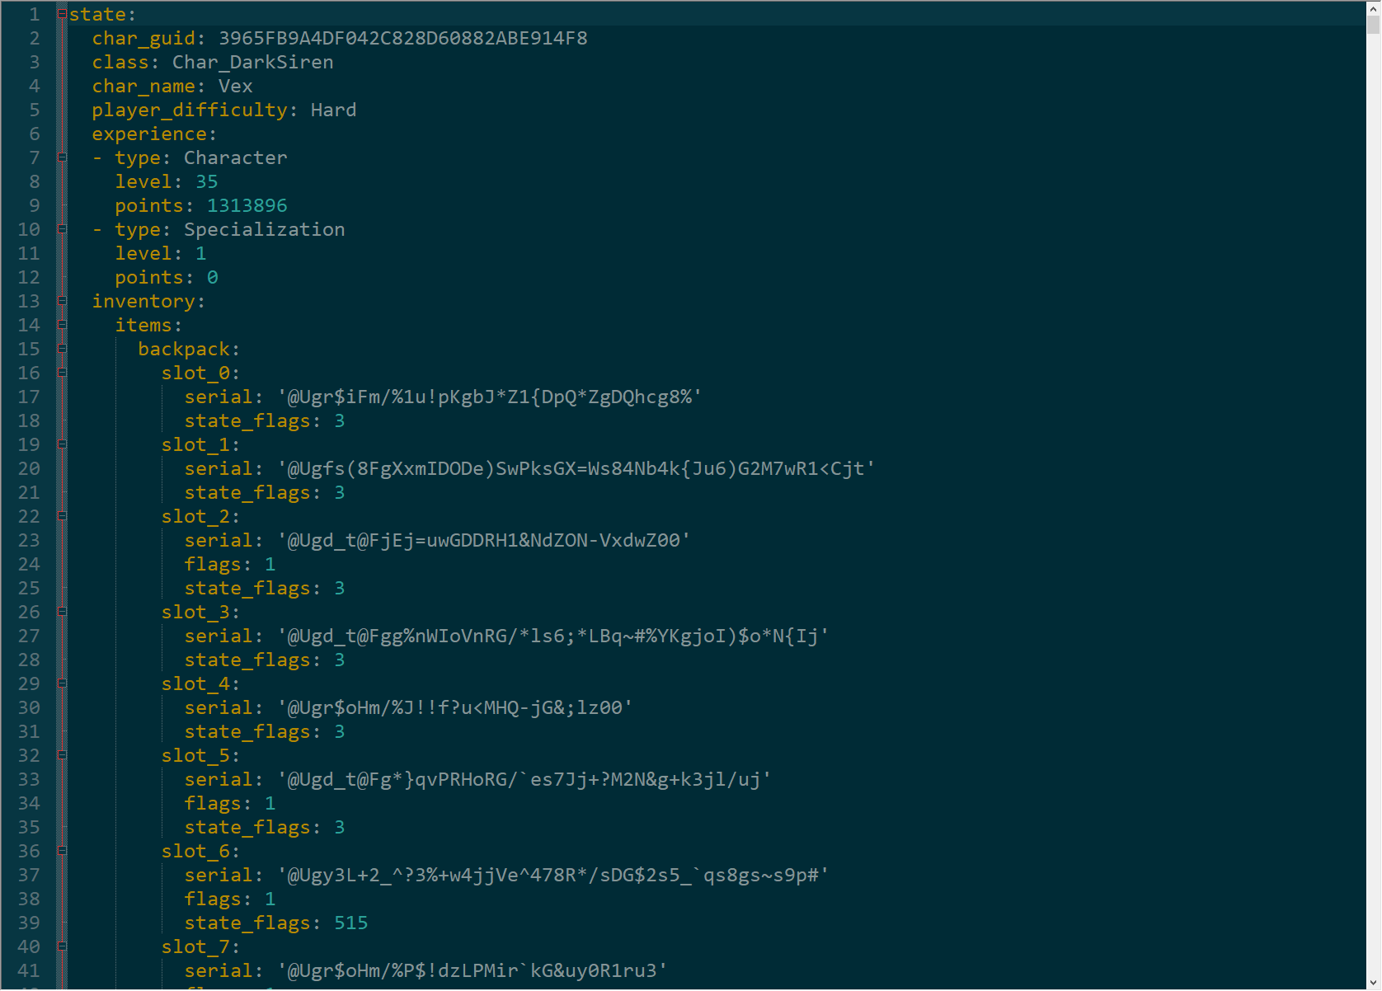This screenshot has width=1382, height=991.
Task: Click the flags value 1 on line 34
Action: pyautogui.click(x=270, y=803)
